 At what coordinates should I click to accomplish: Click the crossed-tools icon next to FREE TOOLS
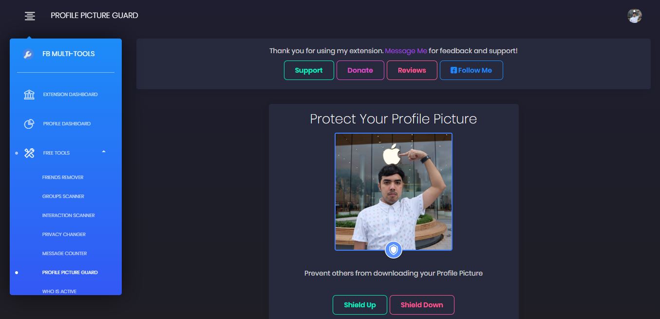[29, 153]
